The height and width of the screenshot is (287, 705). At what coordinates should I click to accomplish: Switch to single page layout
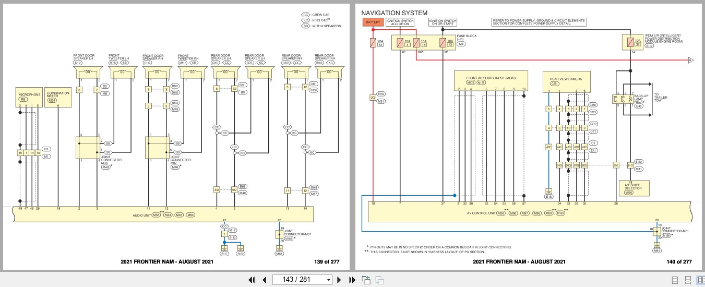coord(675,280)
